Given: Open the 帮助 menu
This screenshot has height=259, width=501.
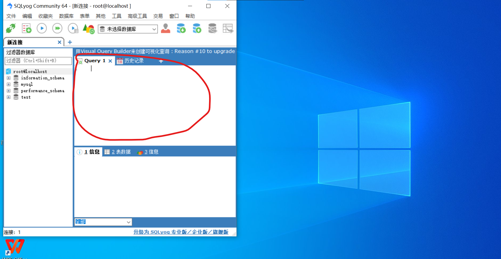Looking at the screenshot, I should click(x=190, y=16).
